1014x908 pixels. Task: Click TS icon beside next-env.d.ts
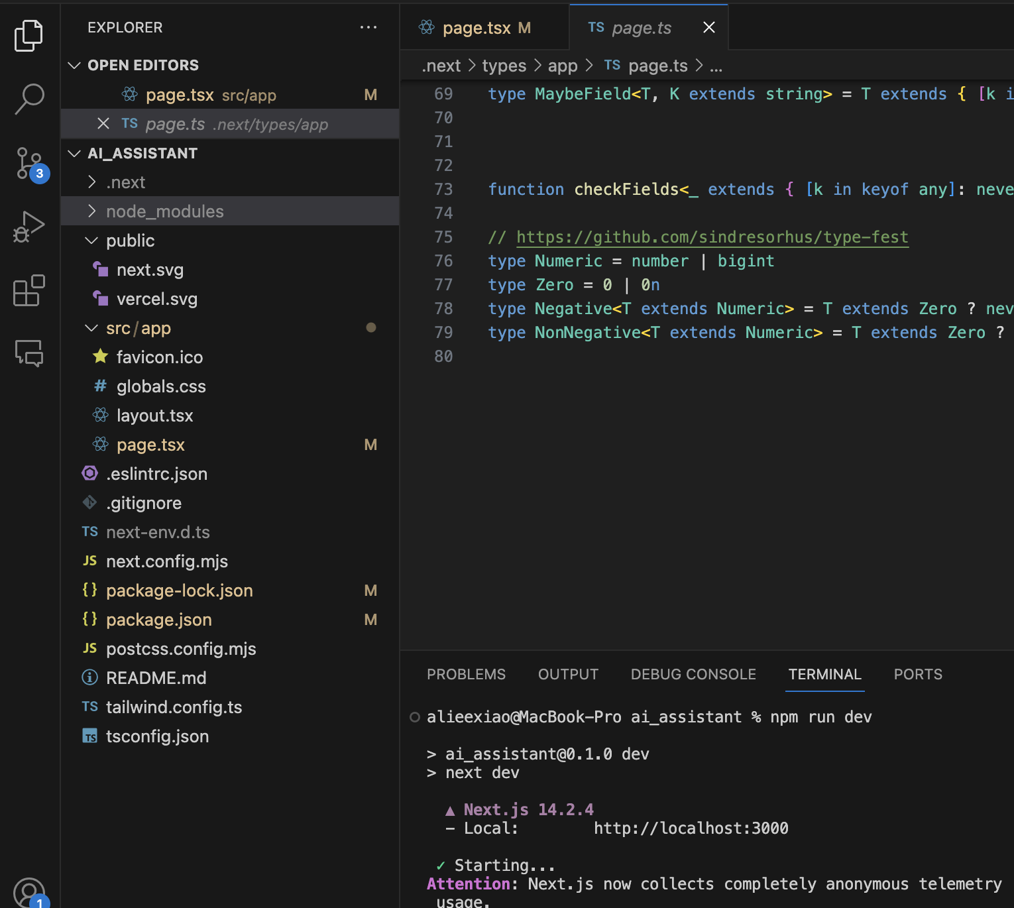click(x=89, y=532)
